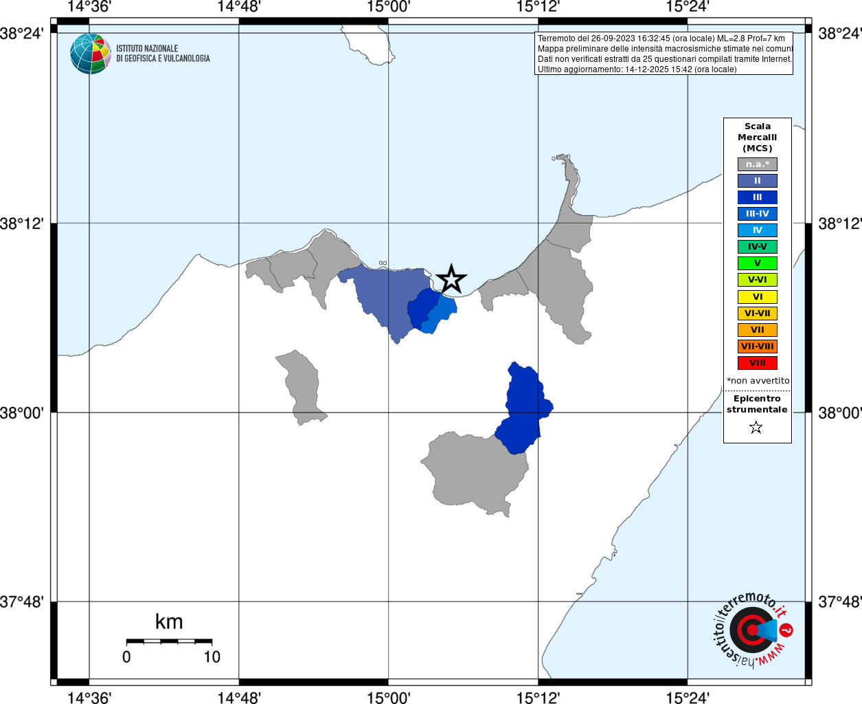Click the INGV globe logo
Screen dimensions: 862x704
(91, 54)
